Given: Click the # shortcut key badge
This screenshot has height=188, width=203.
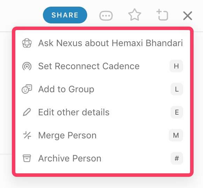Looking at the screenshot, I should tap(177, 158).
